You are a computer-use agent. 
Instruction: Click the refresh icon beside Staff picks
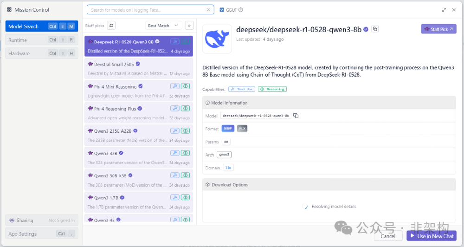111,26
